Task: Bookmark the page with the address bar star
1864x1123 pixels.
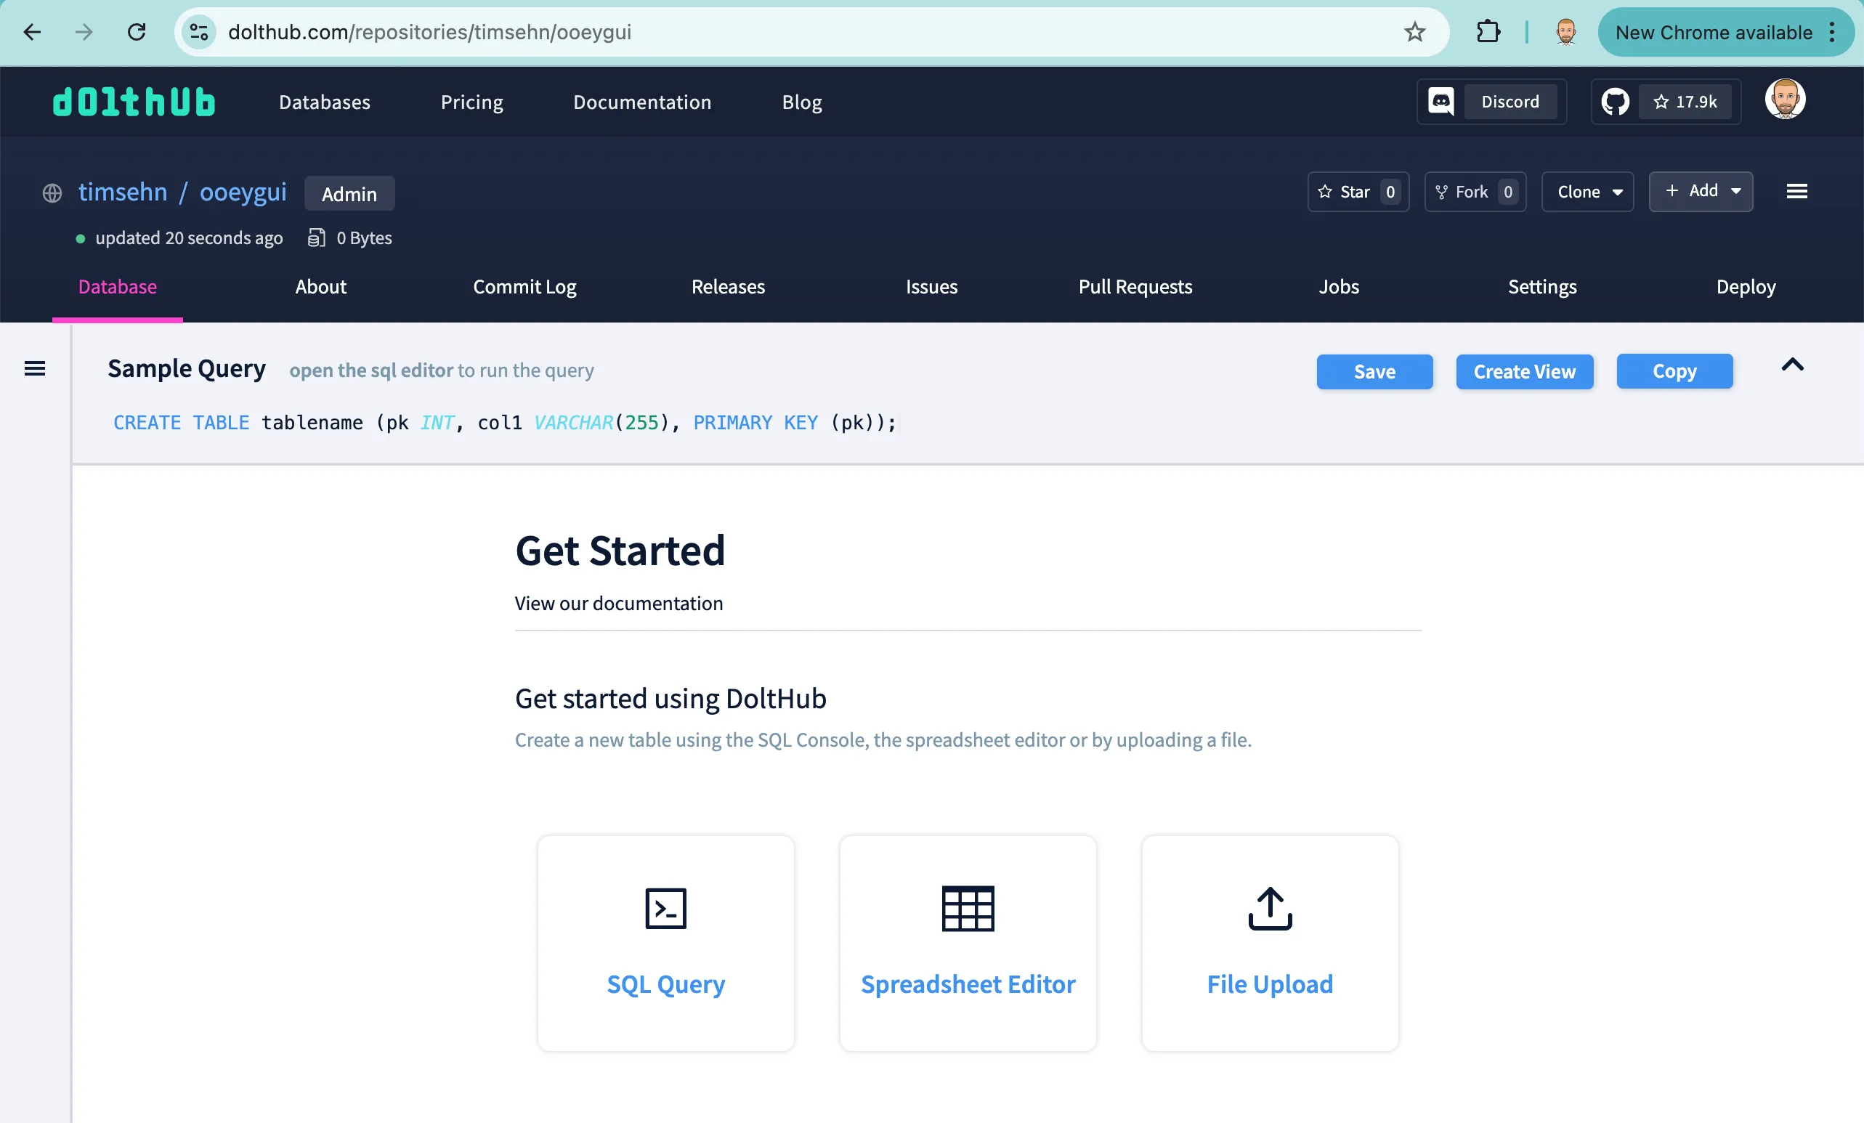Action: coord(1414,32)
